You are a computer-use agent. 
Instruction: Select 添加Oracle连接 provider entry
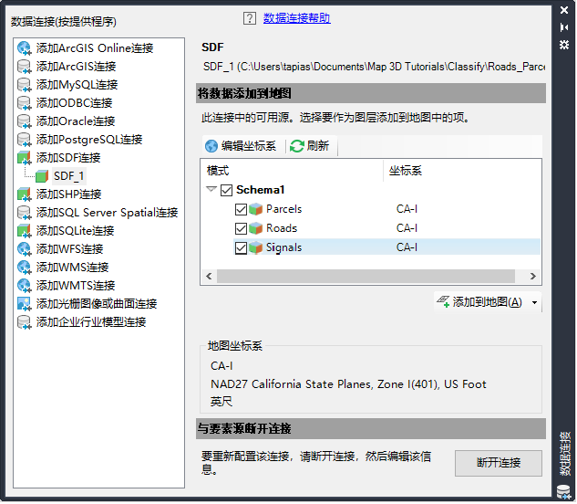pyautogui.click(x=76, y=121)
